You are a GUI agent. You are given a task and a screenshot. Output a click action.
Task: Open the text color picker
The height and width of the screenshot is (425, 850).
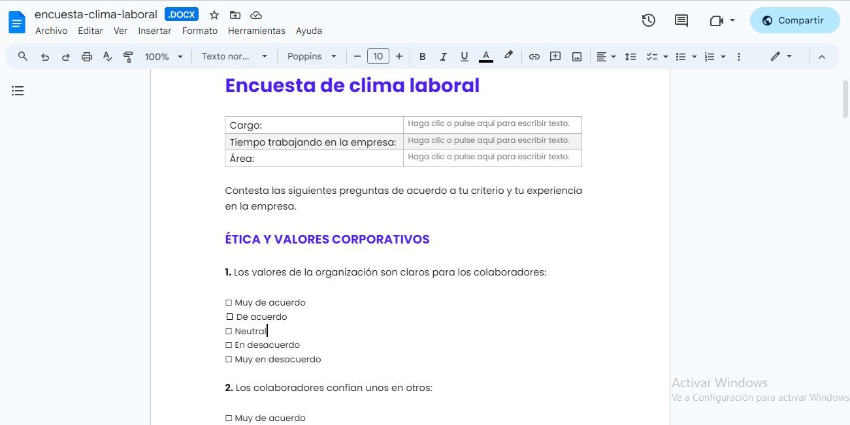pos(486,56)
